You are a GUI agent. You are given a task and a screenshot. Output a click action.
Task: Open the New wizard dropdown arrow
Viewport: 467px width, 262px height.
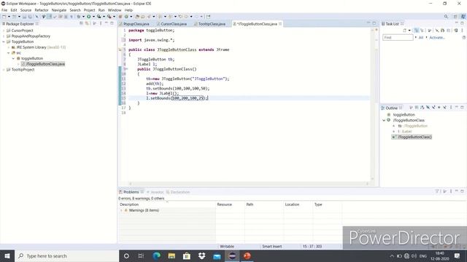[x=9, y=17]
